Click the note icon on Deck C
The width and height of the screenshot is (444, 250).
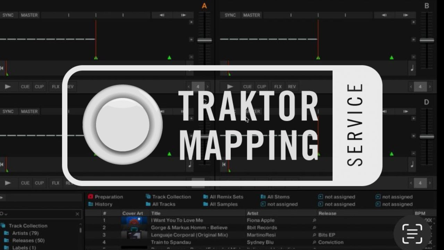[190, 164]
